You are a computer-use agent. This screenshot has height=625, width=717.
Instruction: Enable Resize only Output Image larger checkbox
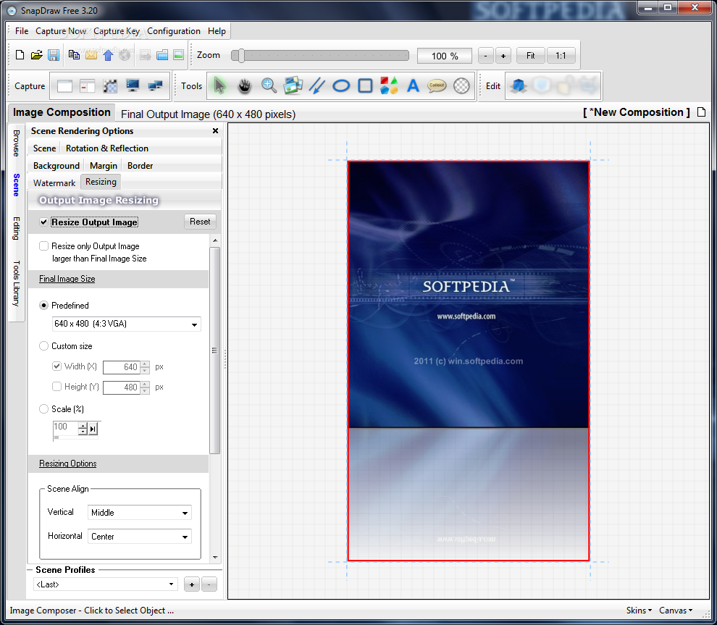(x=44, y=246)
